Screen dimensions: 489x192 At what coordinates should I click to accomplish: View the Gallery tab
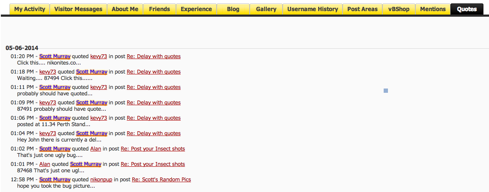coord(266,9)
